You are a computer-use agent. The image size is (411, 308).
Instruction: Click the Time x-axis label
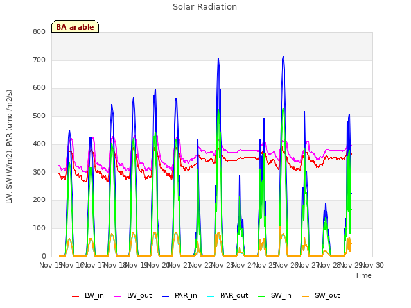[x=363, y=275]
